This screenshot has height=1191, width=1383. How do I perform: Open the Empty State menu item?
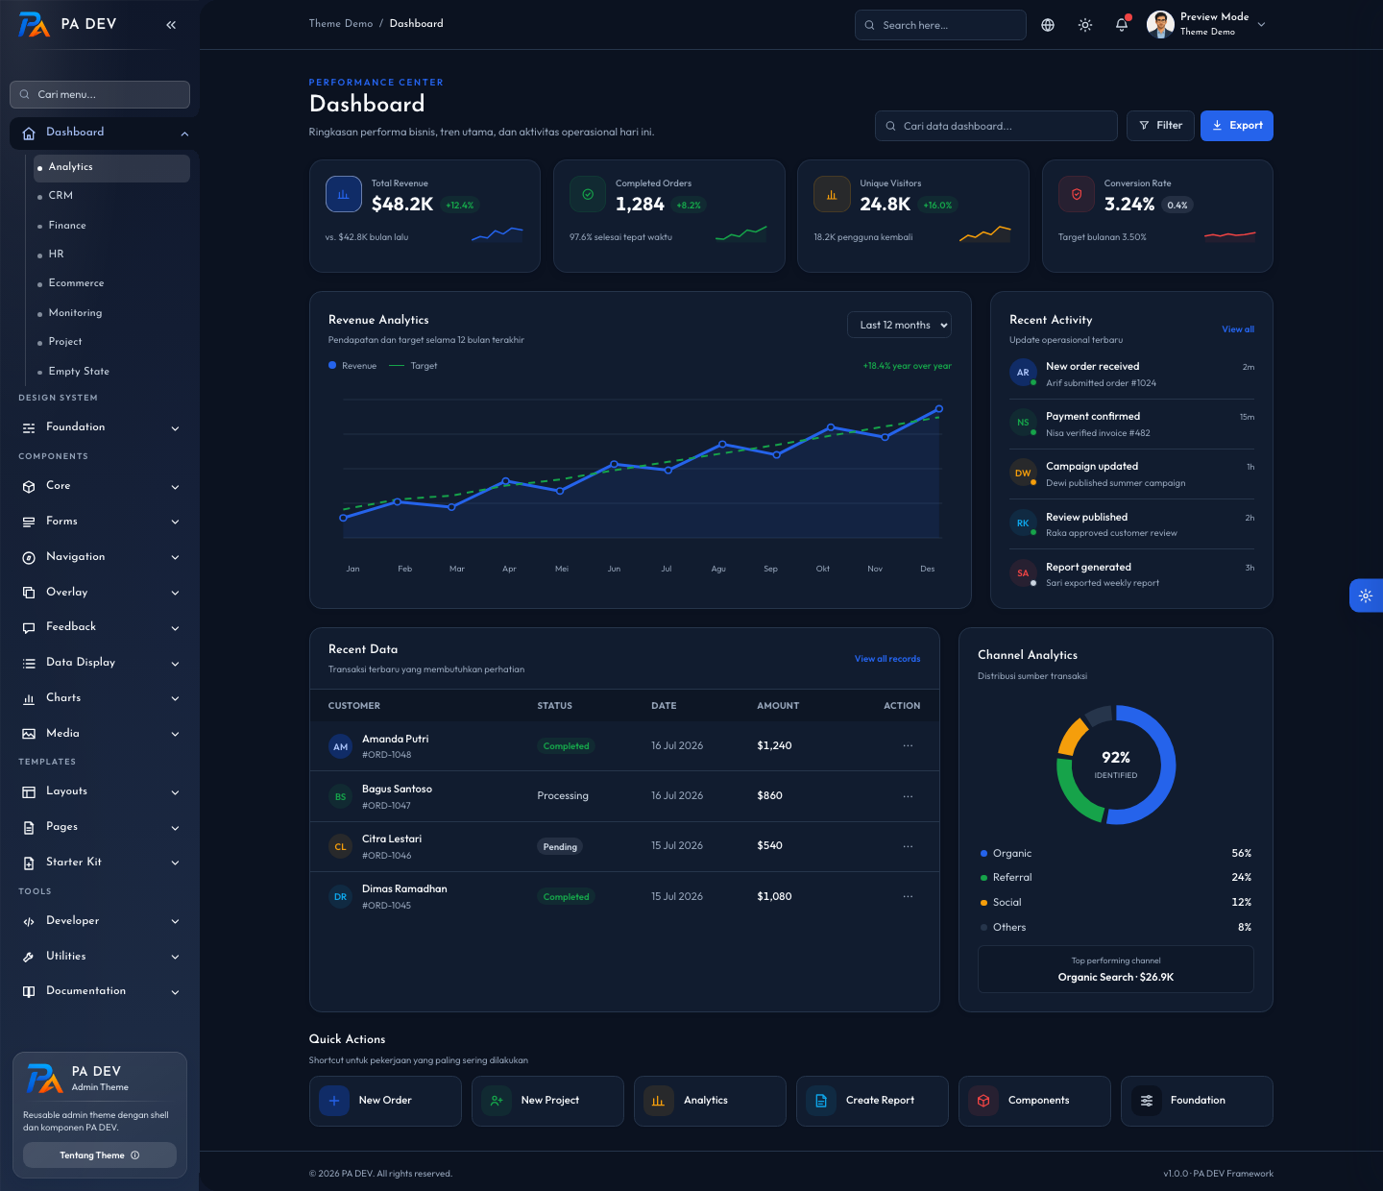pyautogui.click(x=111, y=372)
